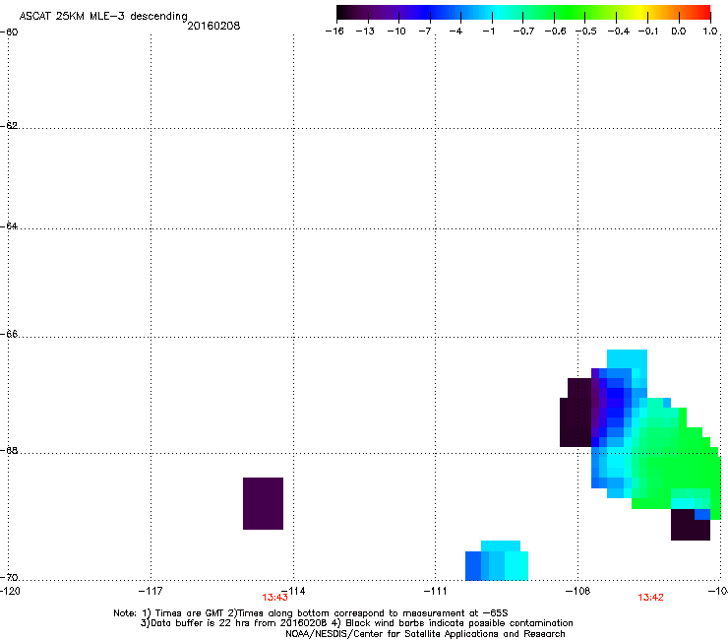
Task: Pick the yellow section of the color bar
Action: [x=640, y=13]
